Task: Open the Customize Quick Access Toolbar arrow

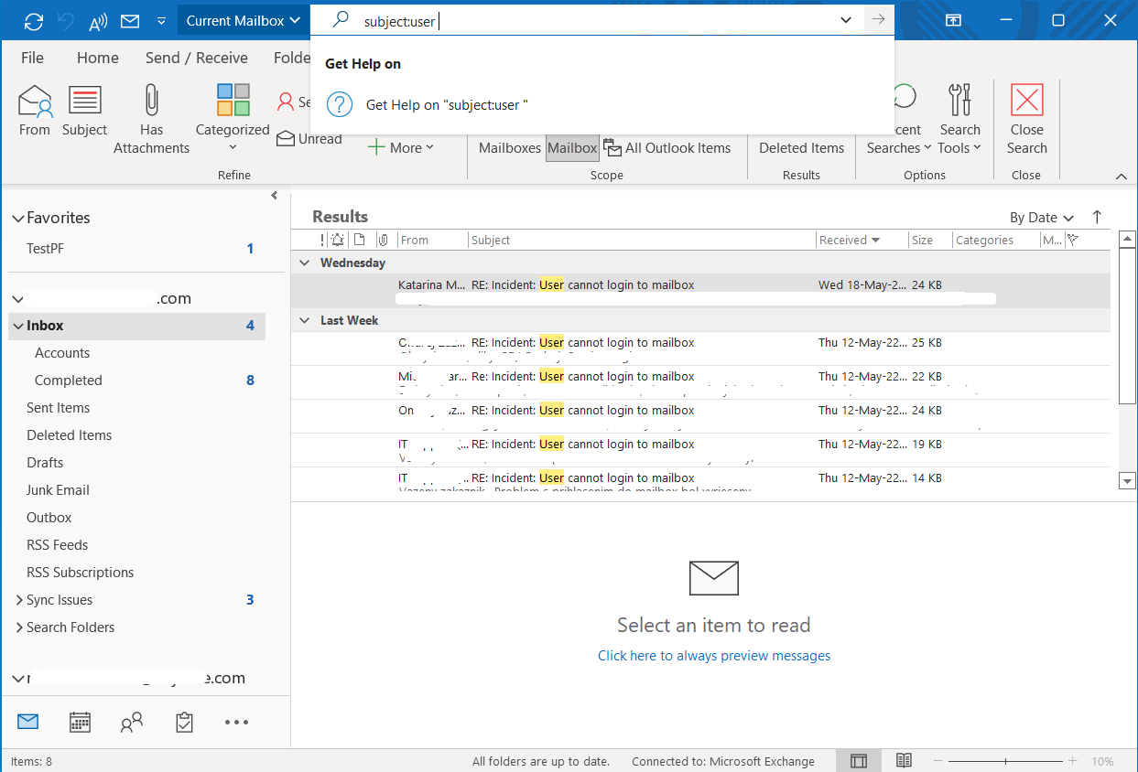Action: point(162,20)
